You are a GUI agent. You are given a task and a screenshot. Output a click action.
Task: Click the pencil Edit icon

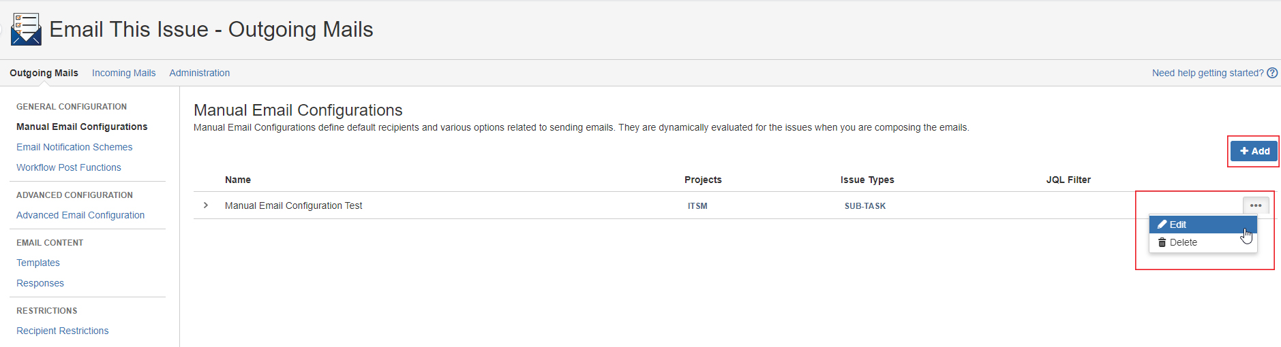point(1162,225)
